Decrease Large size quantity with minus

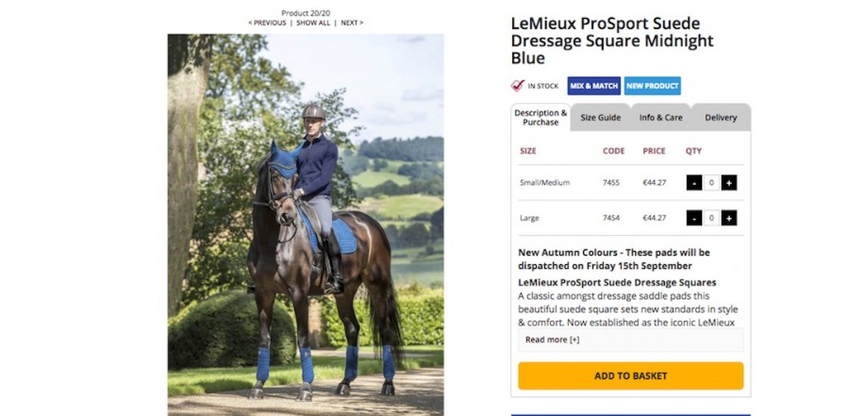pyautogui.click(x=694, y=218)
